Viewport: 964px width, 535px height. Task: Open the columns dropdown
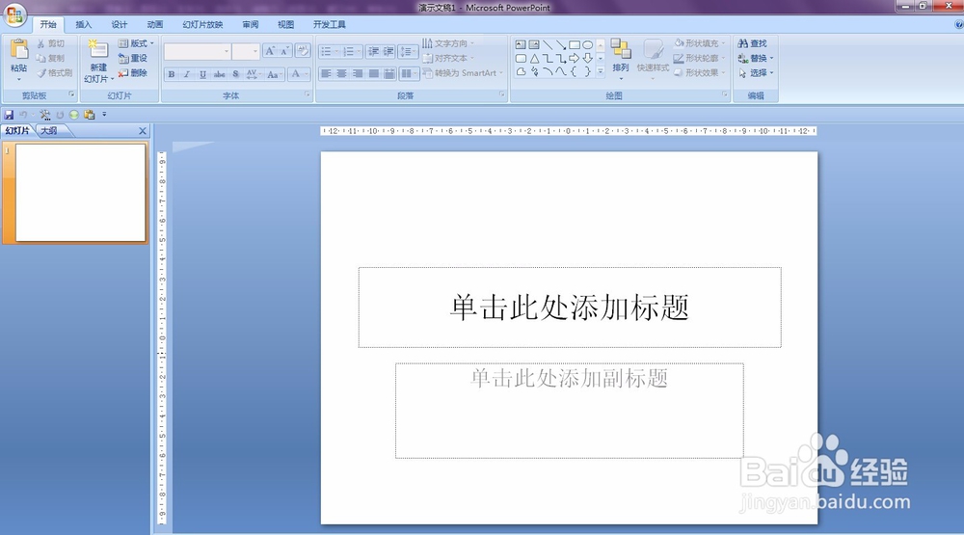pos(409,74)
